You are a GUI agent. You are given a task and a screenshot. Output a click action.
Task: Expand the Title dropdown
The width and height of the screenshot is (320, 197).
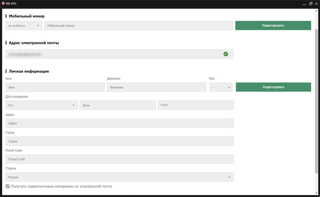click(220, 87)
